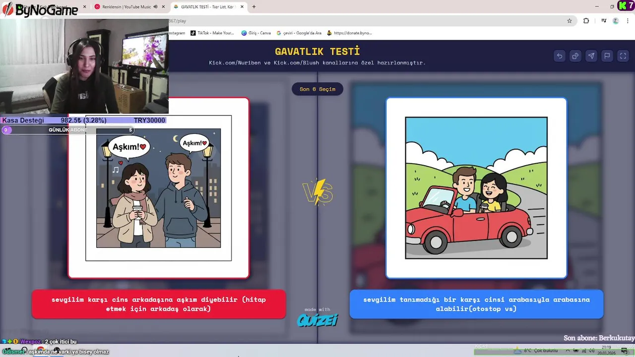Screen dimensions: 635x357
Task: Click the 'Son 6 Seçim' badge
Action: click(x=317, y=89)
